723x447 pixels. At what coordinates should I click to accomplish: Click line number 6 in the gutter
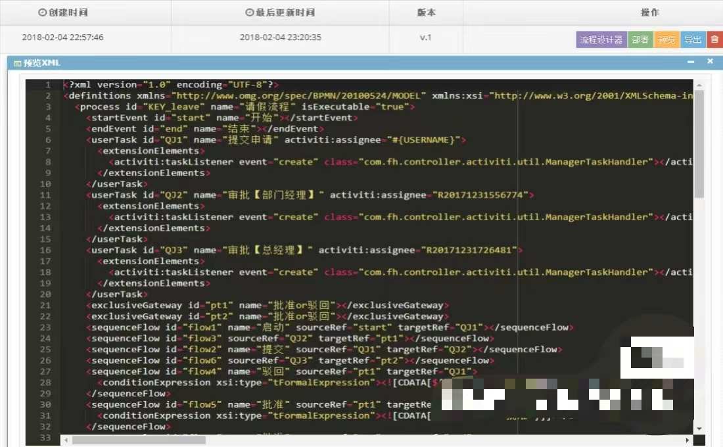[47, 140]
